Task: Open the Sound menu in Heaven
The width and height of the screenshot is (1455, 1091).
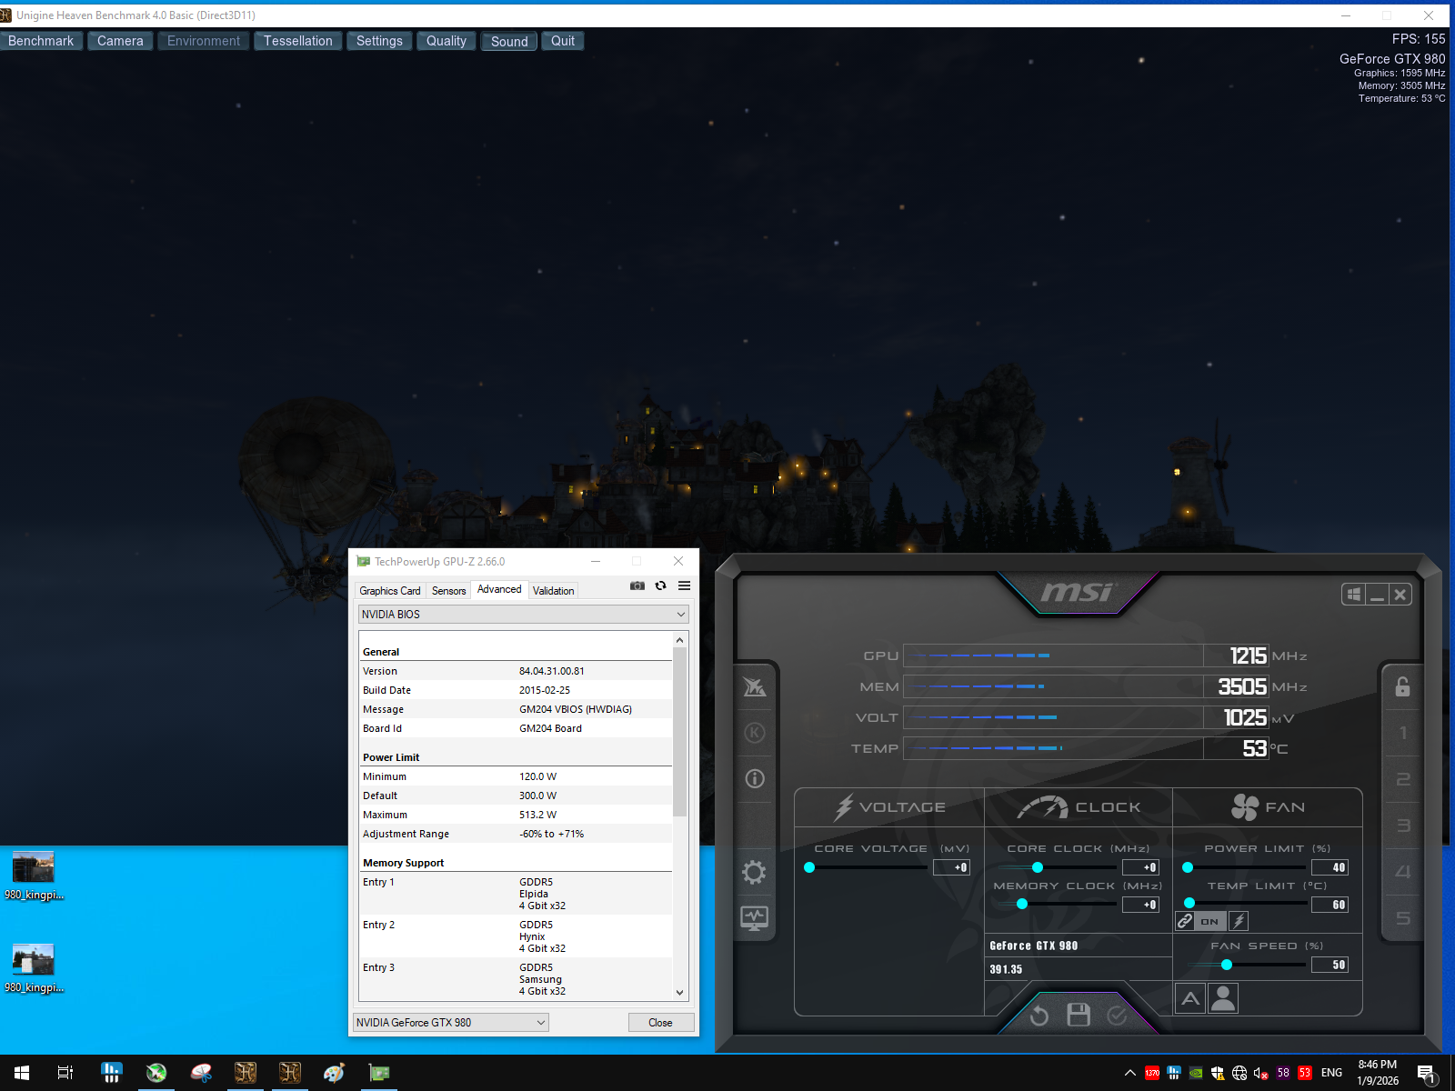Action: click(x=509, y=41)
